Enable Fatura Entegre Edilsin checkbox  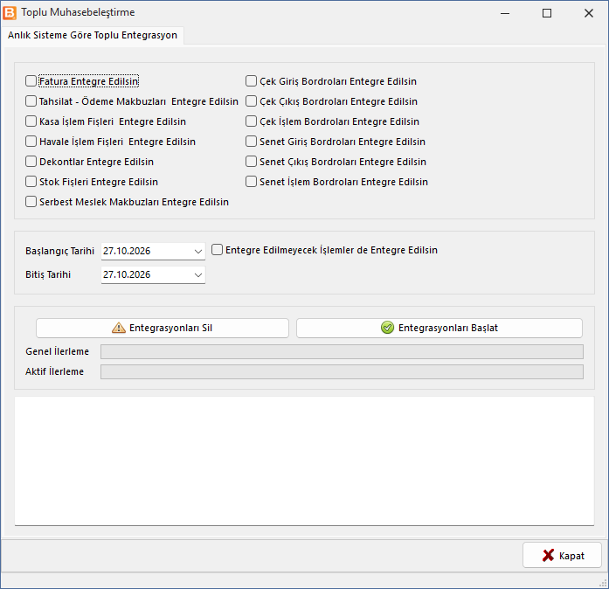(31, 81)
